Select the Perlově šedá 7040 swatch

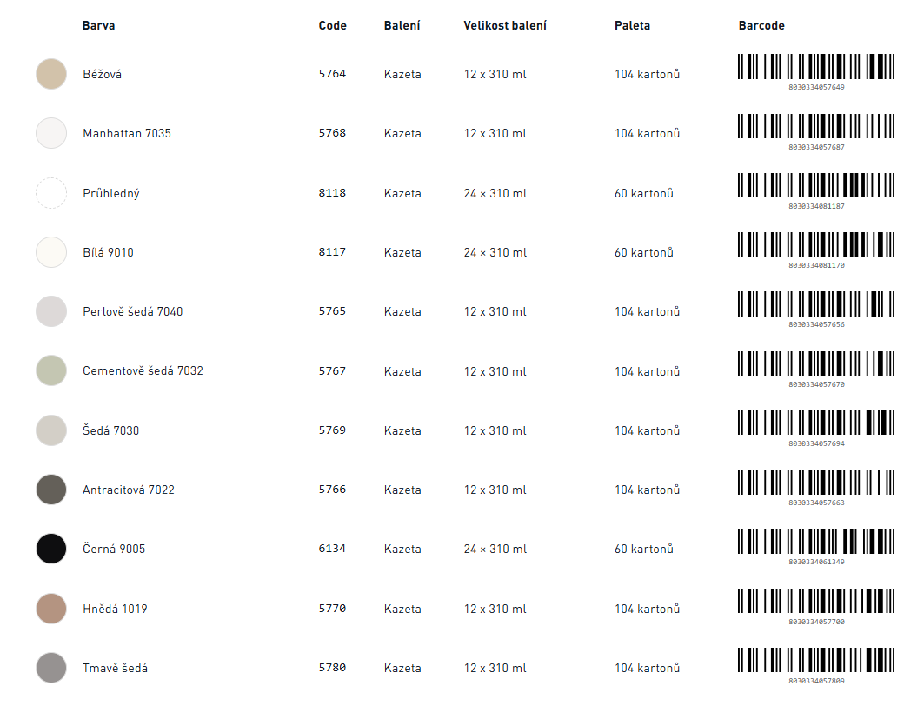pos(51,311)
